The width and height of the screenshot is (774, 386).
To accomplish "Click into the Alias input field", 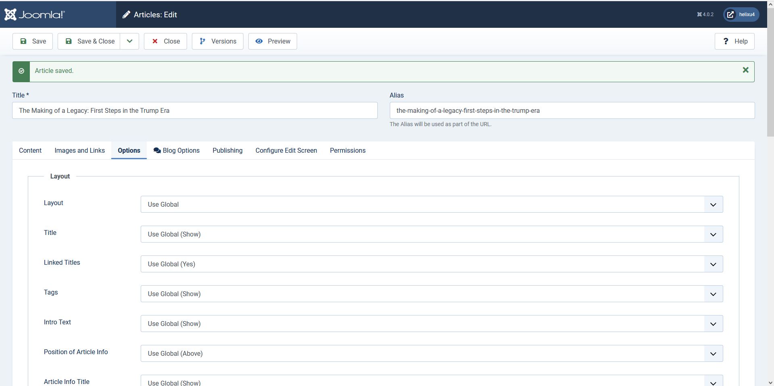I will [x=572, y=110].
